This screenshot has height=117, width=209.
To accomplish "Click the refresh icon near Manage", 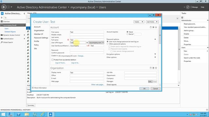I will 188,7.
